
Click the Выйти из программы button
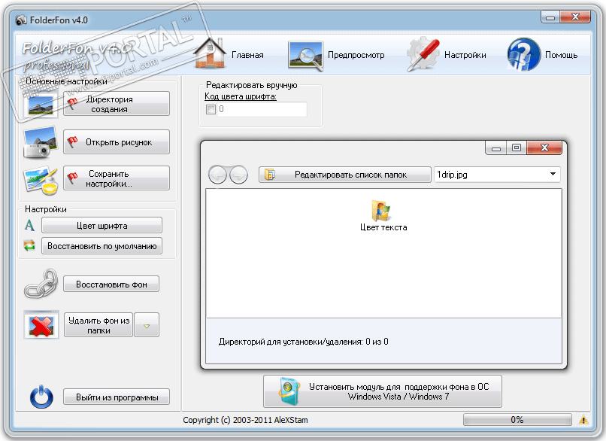coord(117,397)
